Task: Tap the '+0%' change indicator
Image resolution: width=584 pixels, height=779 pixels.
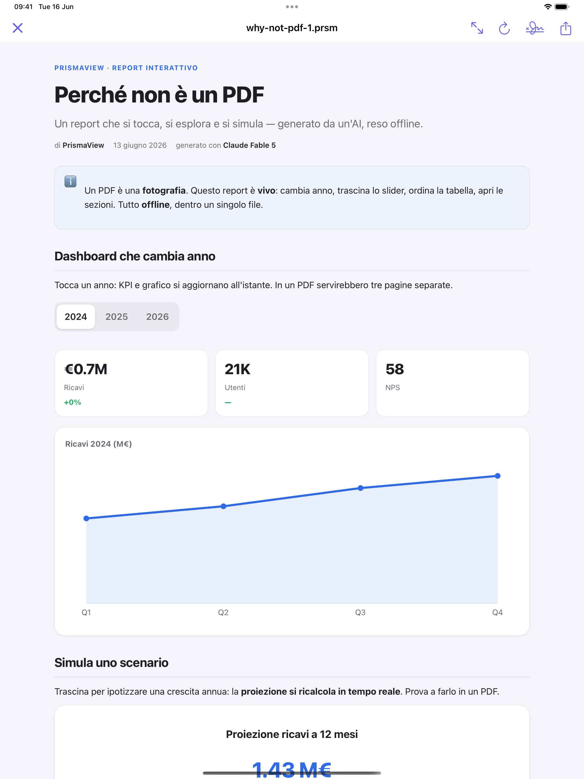Action: click(72, 402)
